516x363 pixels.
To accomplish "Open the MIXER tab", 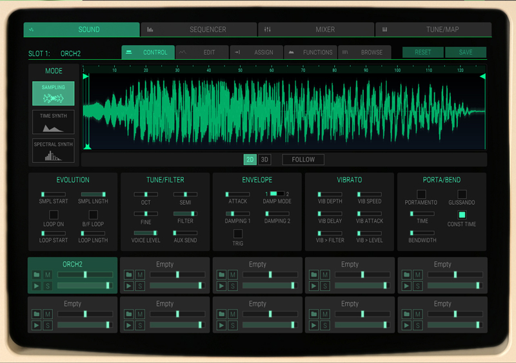I will point(316,30).
